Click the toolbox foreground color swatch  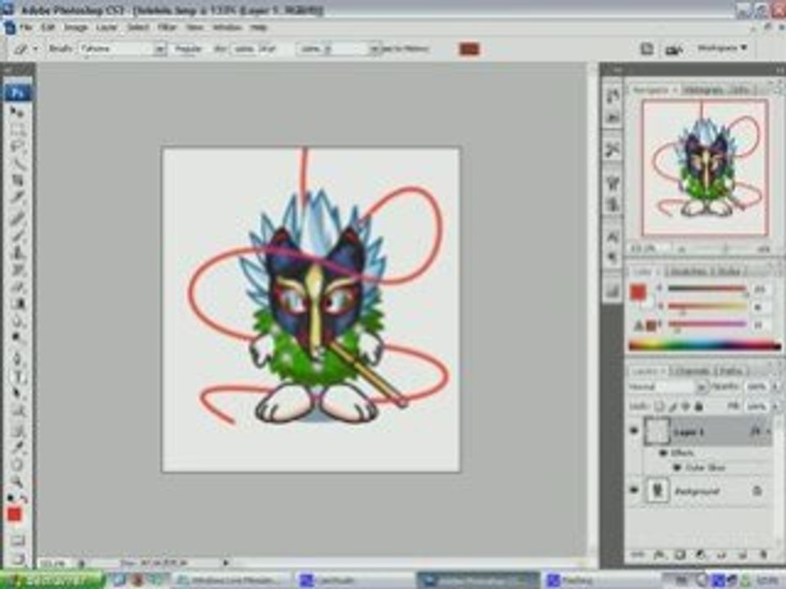click(x=14, y=515)
